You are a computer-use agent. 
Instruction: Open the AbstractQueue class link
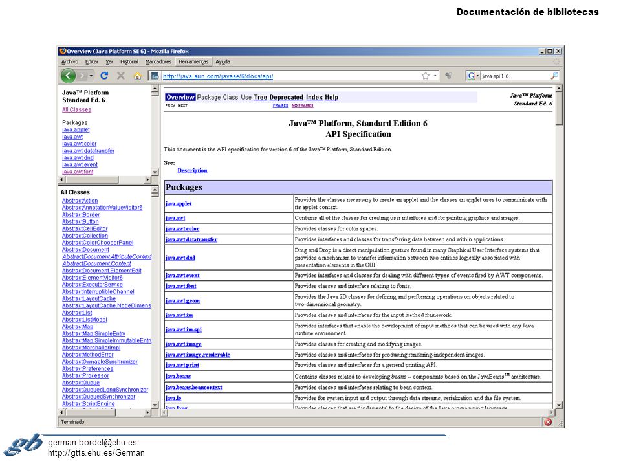tap(81, 383)
